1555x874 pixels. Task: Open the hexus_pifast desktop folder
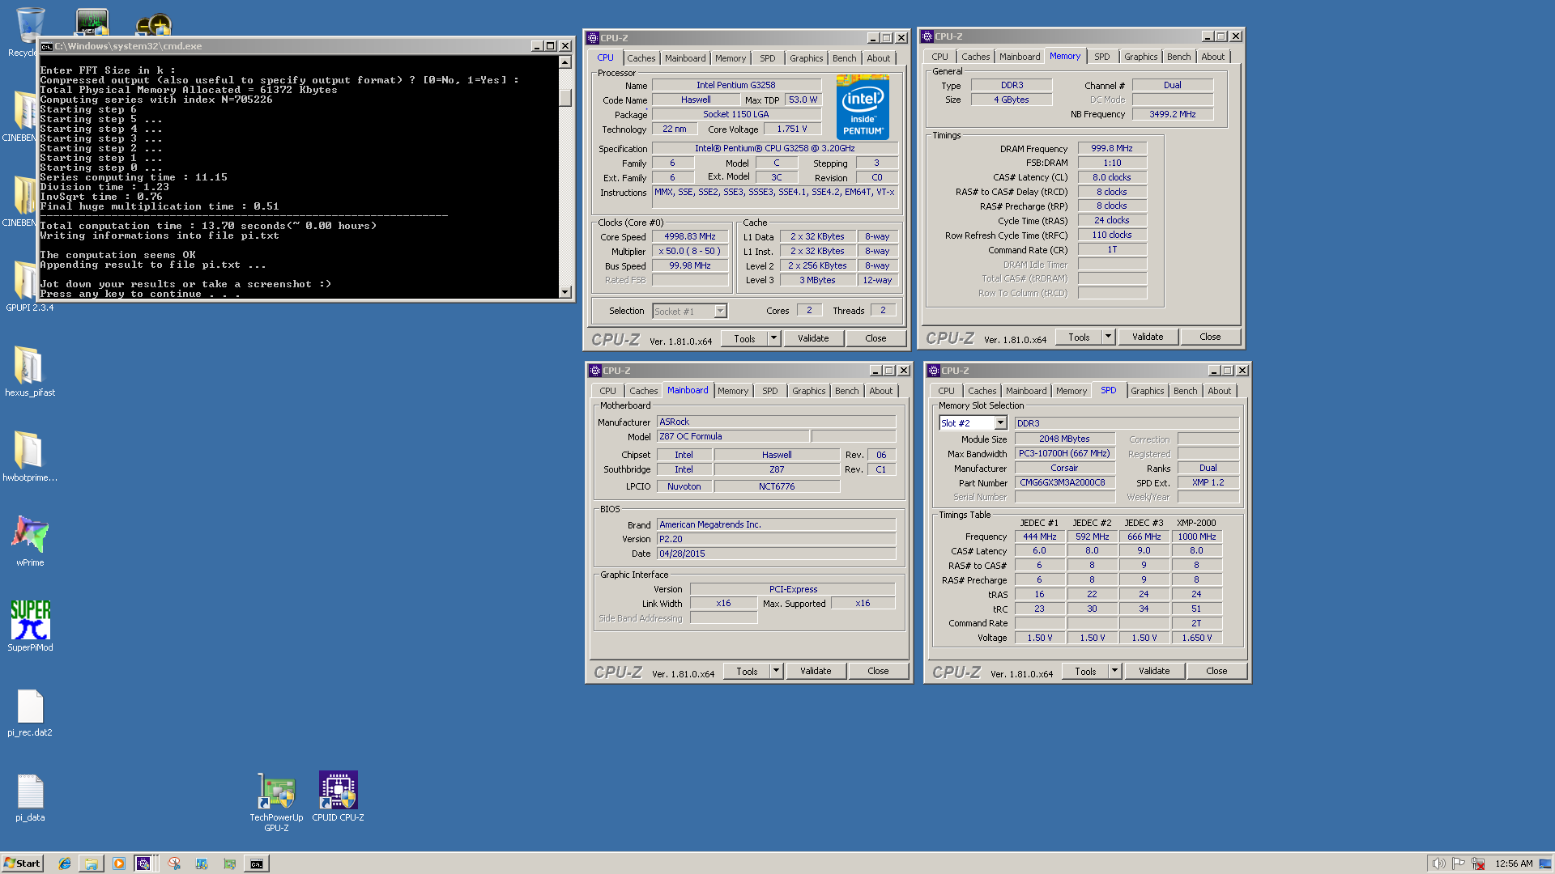point(30,372)
